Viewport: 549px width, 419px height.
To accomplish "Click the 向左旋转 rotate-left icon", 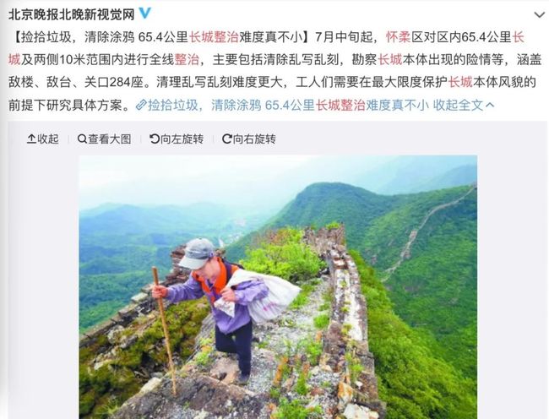I will tap(155, 139).
